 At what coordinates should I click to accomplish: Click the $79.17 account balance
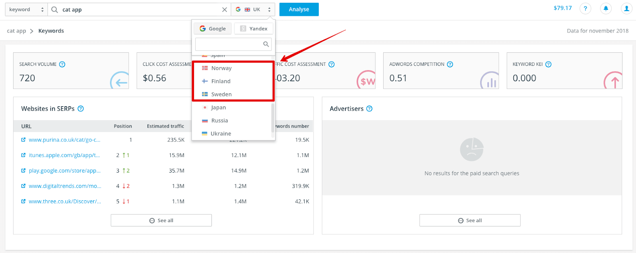click(x=562, y=8)
